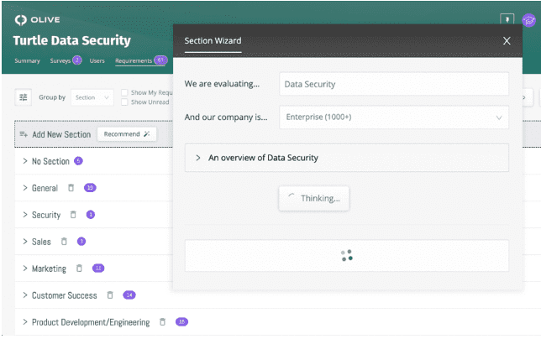
Task: Click Add New Section text
Action: pyautogui.click(x=61, y=134)
